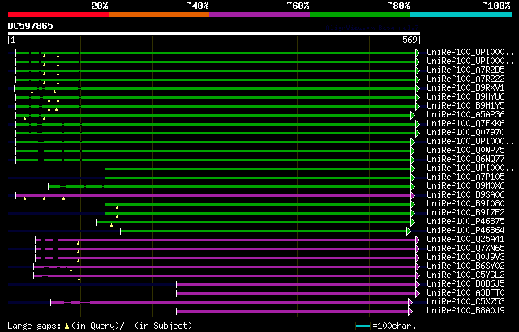This screenshot has width=519, height=332.
Task: Open the UniRef100_A7P105 label
Action: [465, 177]
